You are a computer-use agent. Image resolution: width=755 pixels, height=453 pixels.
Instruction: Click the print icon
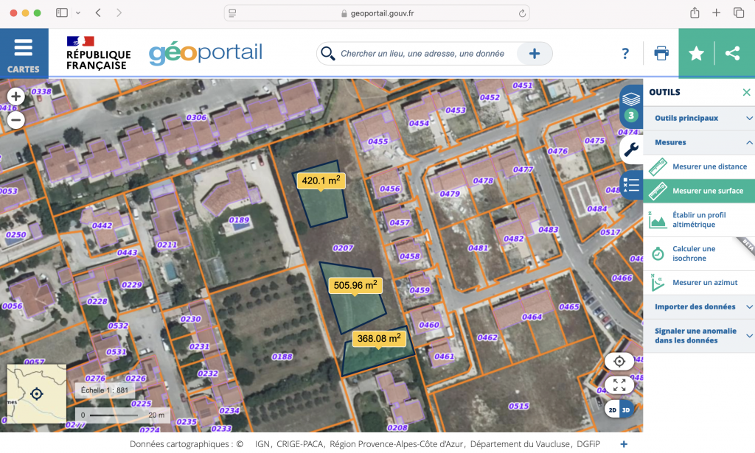(x=661, y=54)
